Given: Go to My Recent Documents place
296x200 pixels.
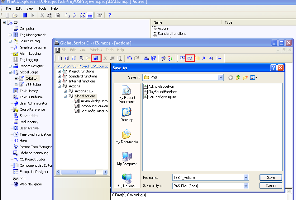Looking at the screenshot, I should tap(127, 94).
